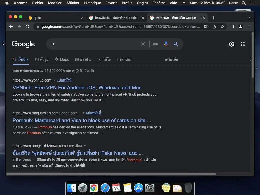Image resolution: width=260 pixels, height=195 pixels.
Task: Close the g.co tab
Action: (82, 18)
